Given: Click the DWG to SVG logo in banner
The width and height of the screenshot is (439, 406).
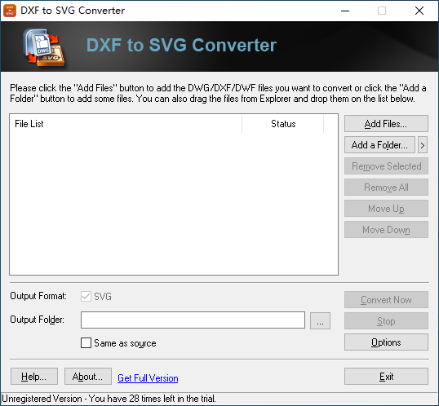Looking at the screenshot, I should coord(44,47).
